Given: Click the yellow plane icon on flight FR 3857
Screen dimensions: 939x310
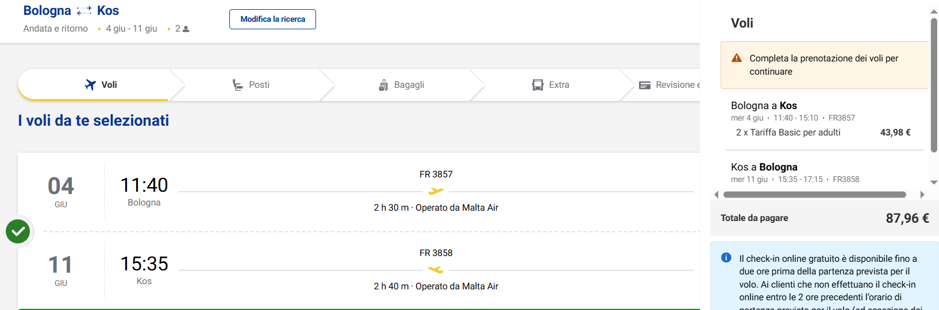Looking at the screenshot, I should (436, 191).
